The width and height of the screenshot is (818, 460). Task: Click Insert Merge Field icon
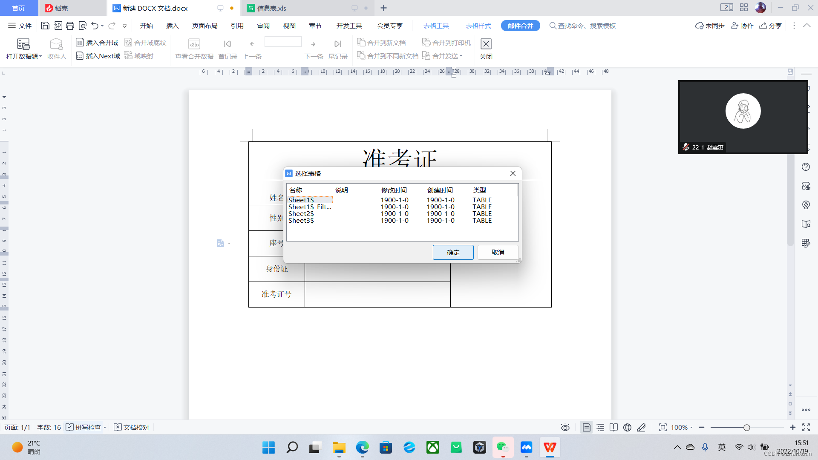click(x=80, y=43)
